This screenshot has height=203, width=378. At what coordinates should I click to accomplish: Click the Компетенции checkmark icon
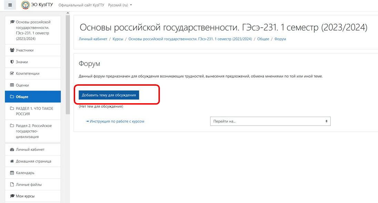point(12,73)
